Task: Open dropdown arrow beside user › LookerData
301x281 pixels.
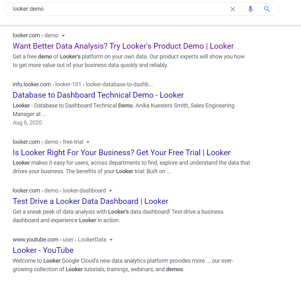Action: 111,240
